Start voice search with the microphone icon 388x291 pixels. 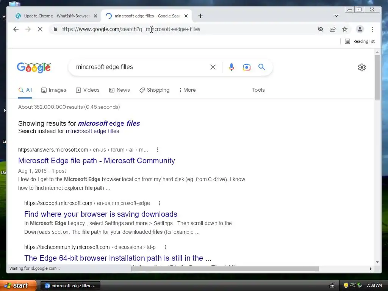[x=232, y=67]
